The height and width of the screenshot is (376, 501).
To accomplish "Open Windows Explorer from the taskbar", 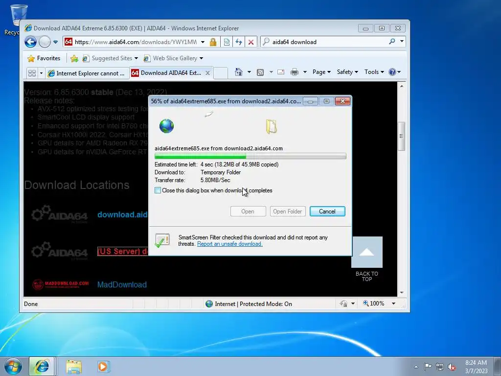I will [x=74, y=366].
